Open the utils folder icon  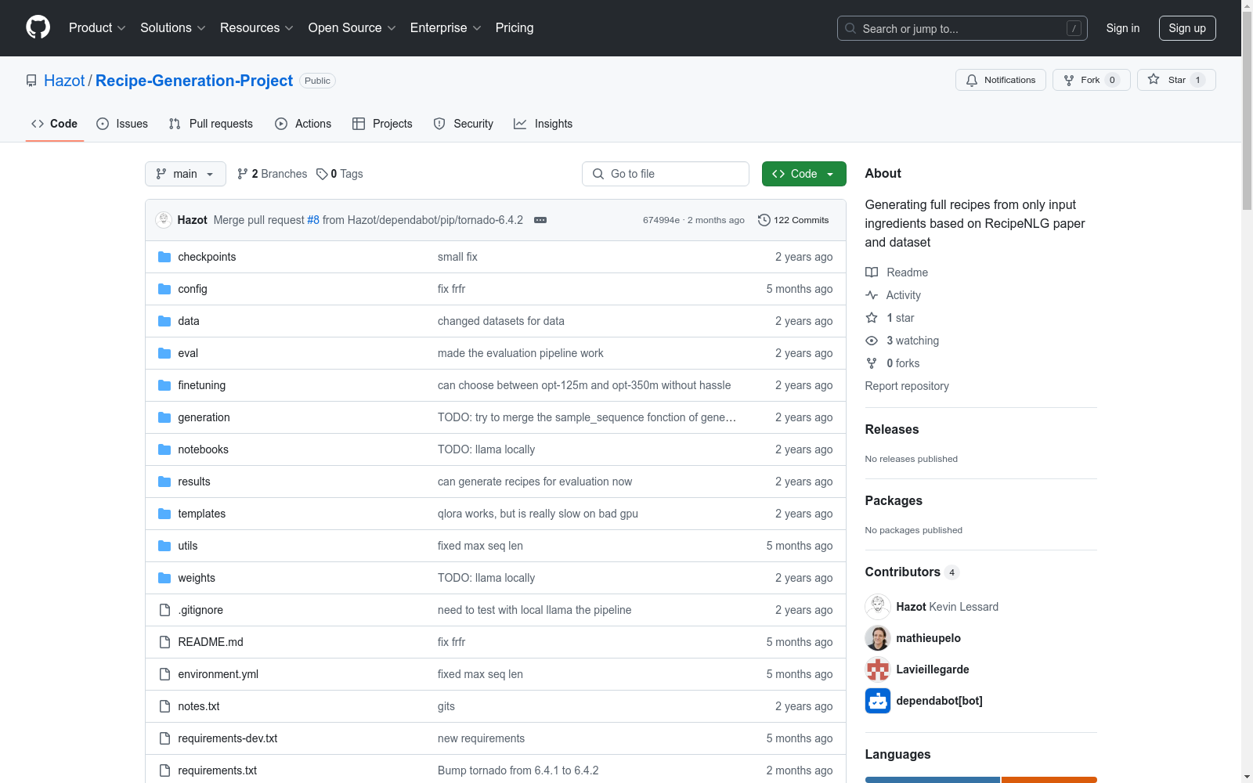pos(164,546)
